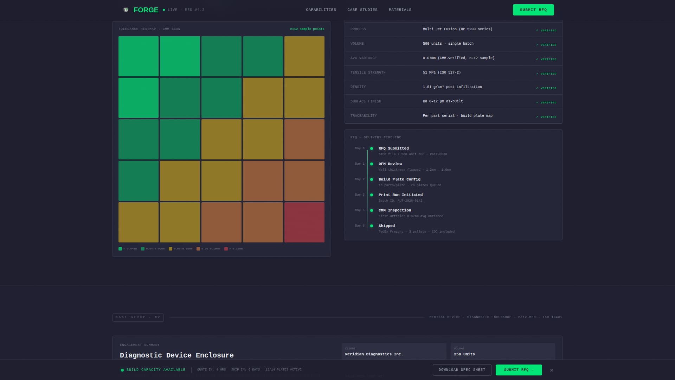This screenshot has height=380, width=675.
Task: Toggle the VERIFIED badge for TRACEABILITY
Action: tap(546, 117)
